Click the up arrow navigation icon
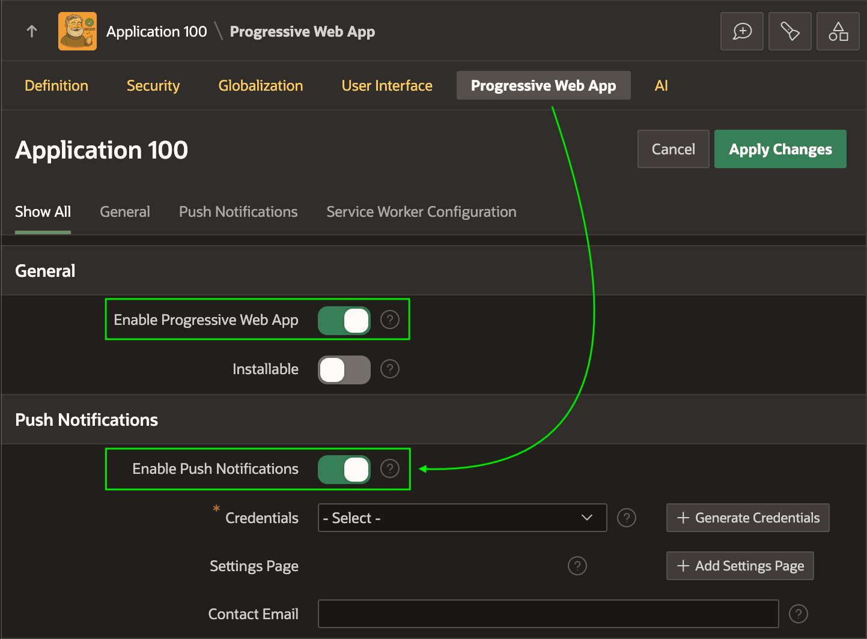Screen dimensions: 867x639 coord(32,31)
